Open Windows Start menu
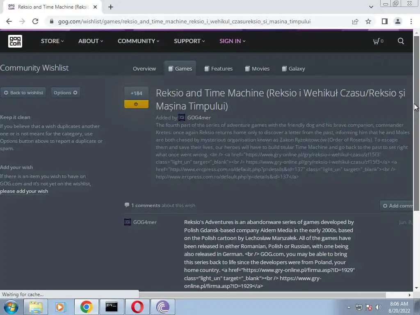420x315 pixels. coord(11,307)
